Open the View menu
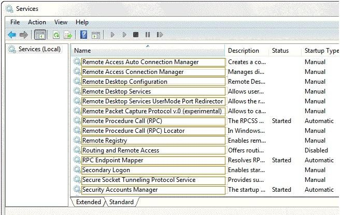Screen dimensions: 341x215 click(x=61, y=22)
